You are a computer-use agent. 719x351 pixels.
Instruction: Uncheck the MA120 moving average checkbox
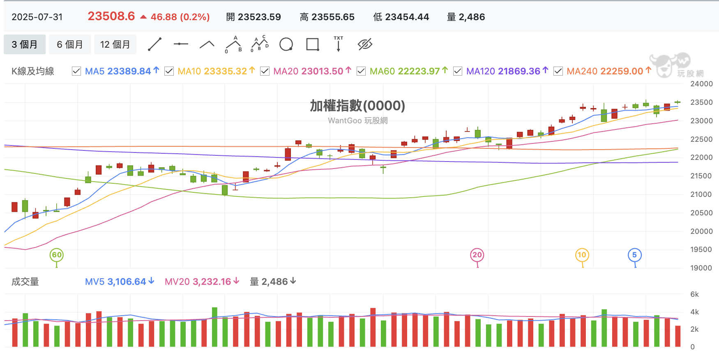[458, 71]
